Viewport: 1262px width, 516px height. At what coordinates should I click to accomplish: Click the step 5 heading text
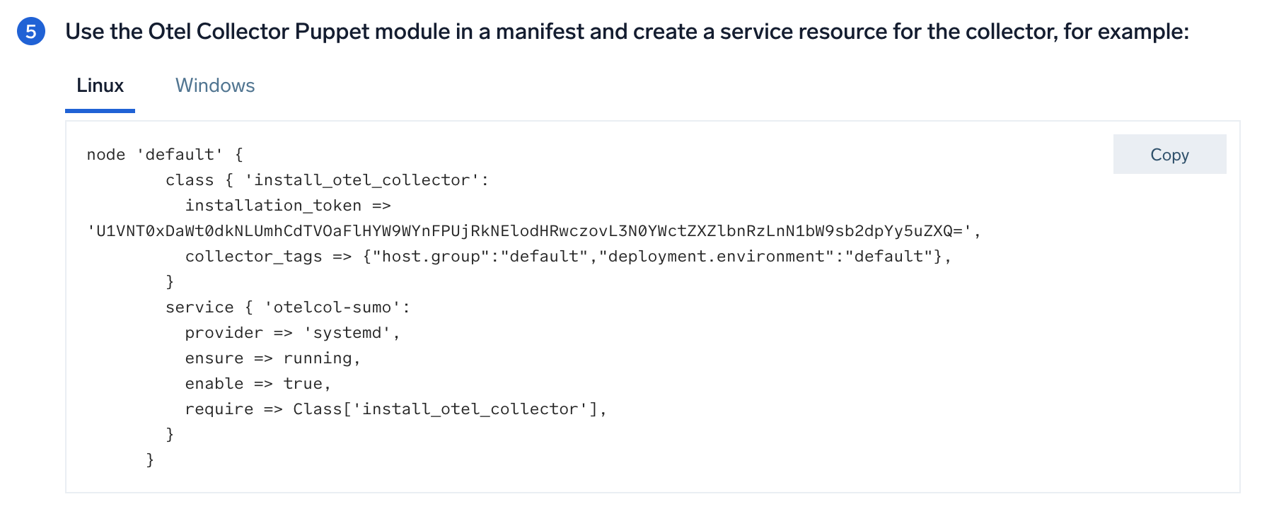tap(627, 32)
